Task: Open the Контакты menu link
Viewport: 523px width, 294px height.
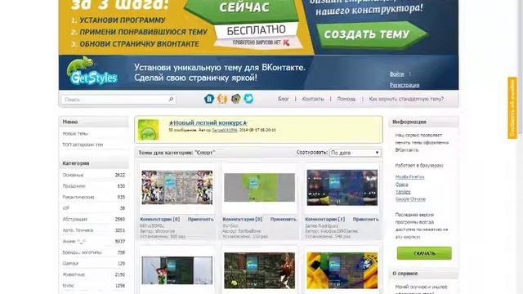Action: pyautogui.click(x=313, y=99)
